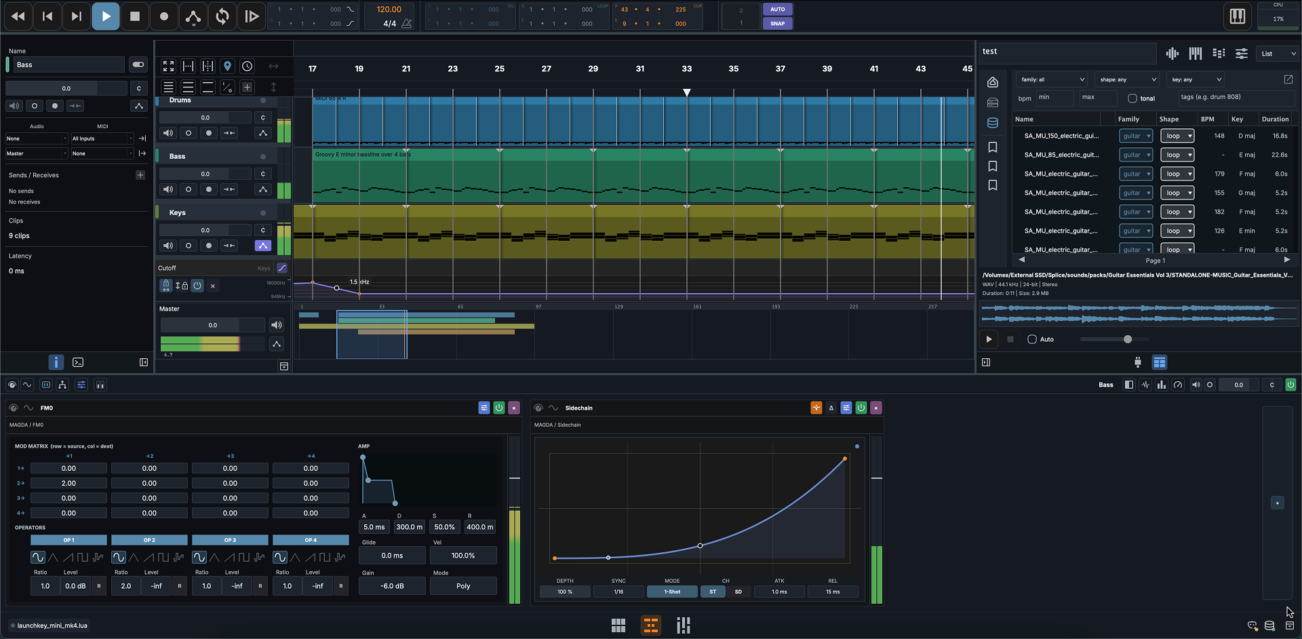The height and width of the screenshot is (639, 1302).
Task: Click the metronome icon next to 4/4
Action: tap(407, 24)
